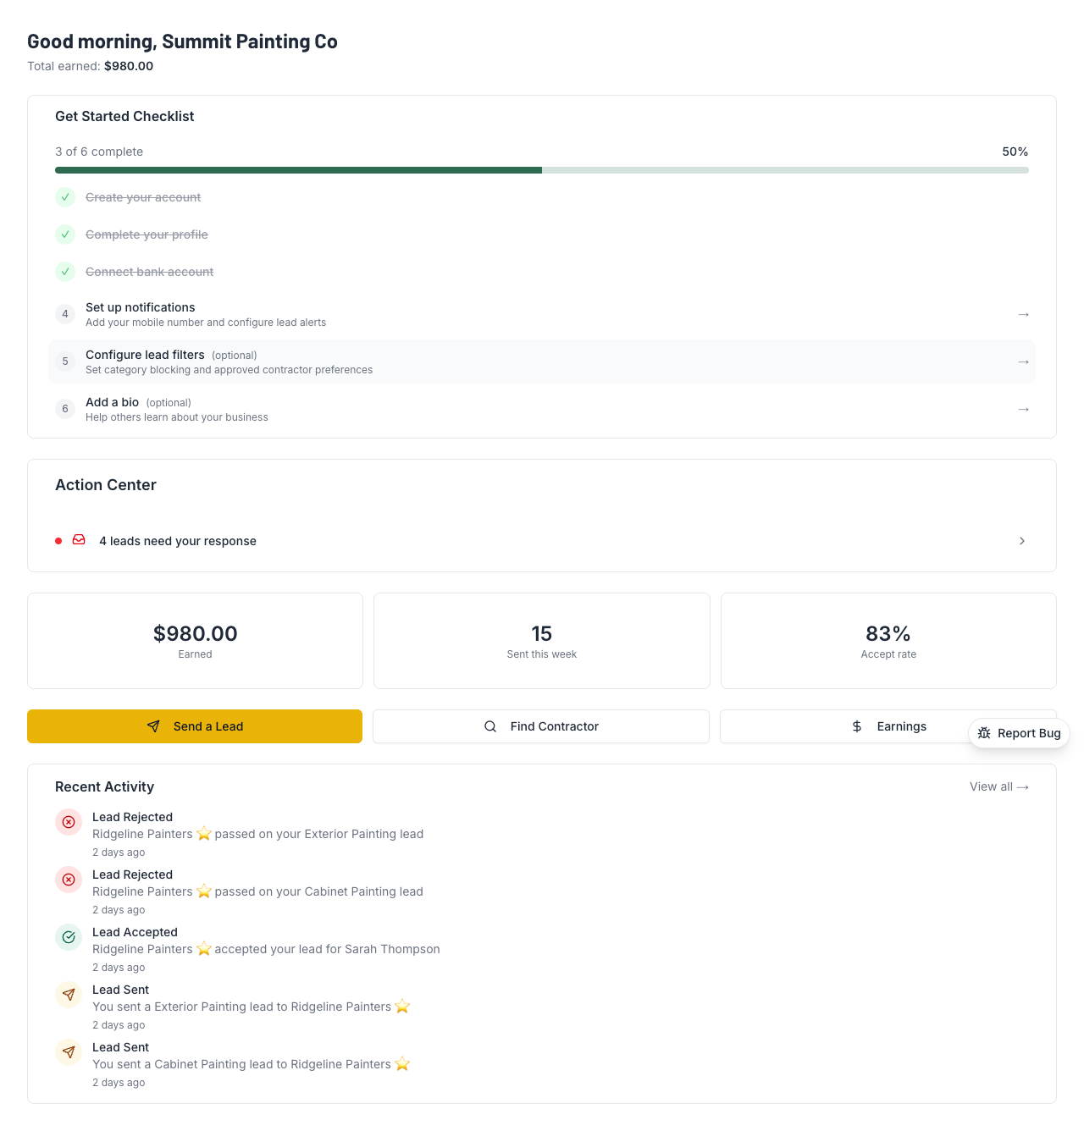This screenshot has width=1084, height=1131.
Task: Click the star after Ridgeline Painters in Exterior Painting rejection
Action: point(204,834)
